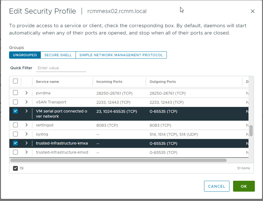
Task: Toggle the select-all header checkbox
Action: tap(15, 81)
